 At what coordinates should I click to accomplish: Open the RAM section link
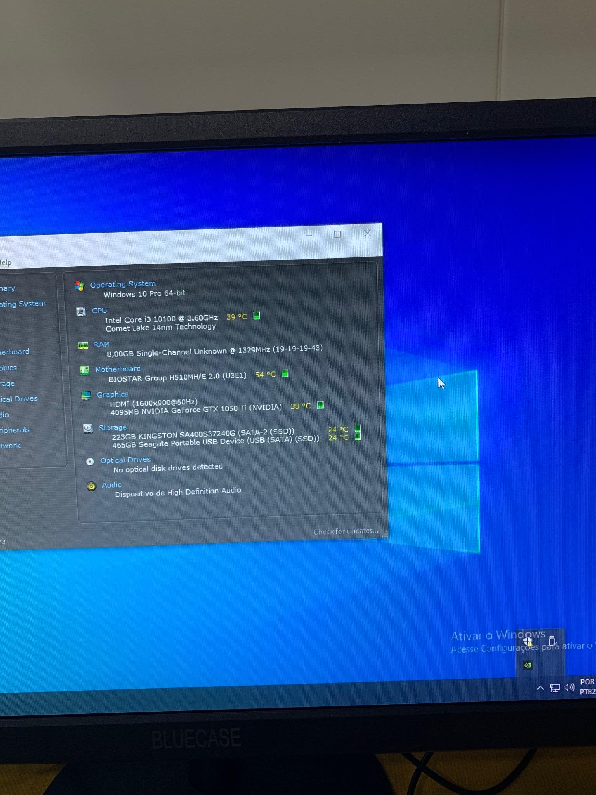click(102, 344)
